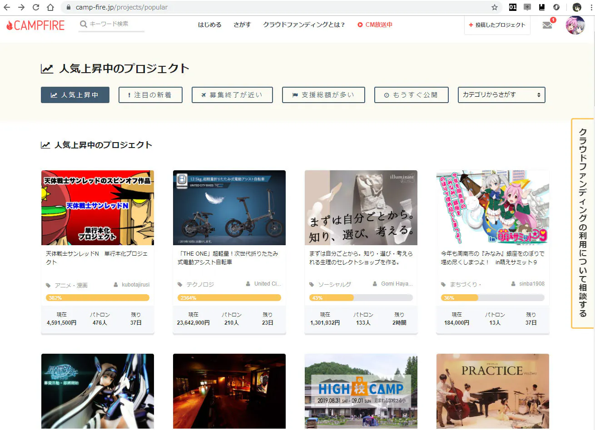Select the 人気上昇中 filter tab
Image resolution: width=595 pixels, height=430 pixels.
point(75,95)
